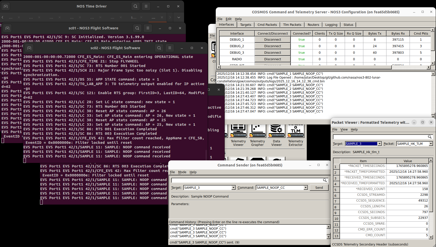Screen dimensions: 436x247
Task: Open Edit menu in COSMOS server window
Action: click(x=229, y=19)
